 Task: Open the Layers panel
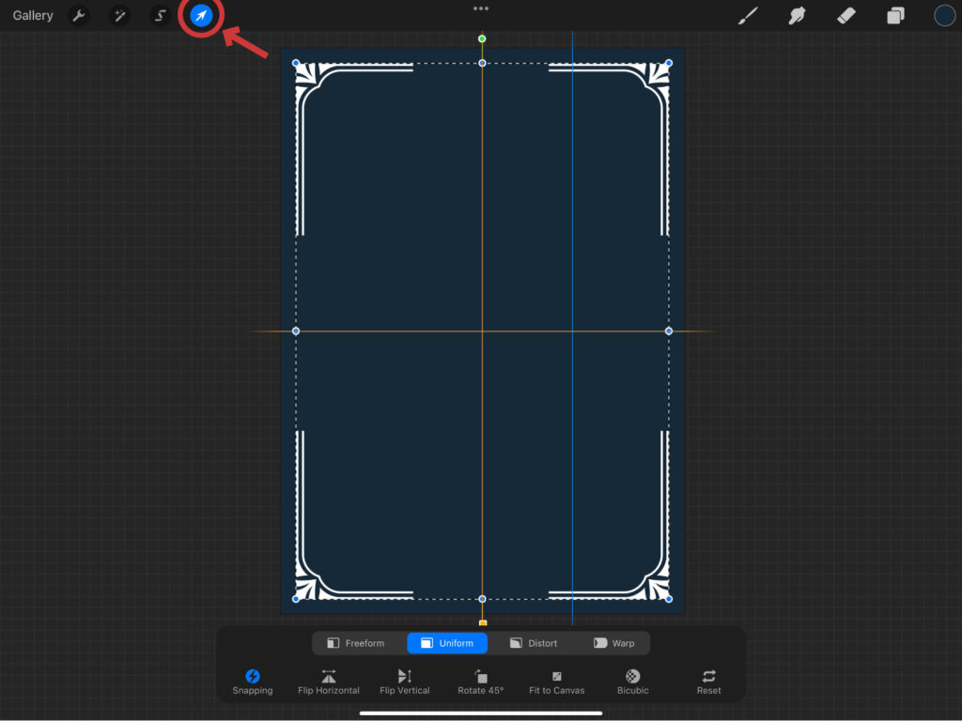895,16
